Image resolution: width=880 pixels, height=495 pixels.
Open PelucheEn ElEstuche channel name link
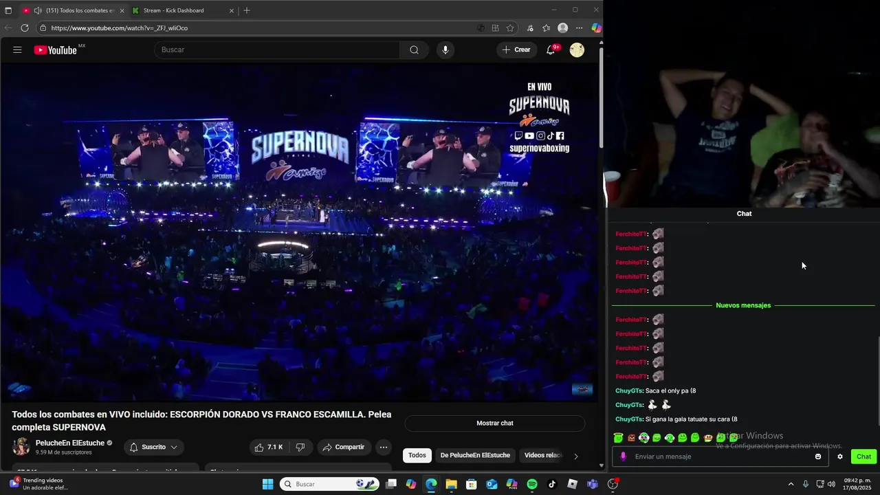click(70, 443)
